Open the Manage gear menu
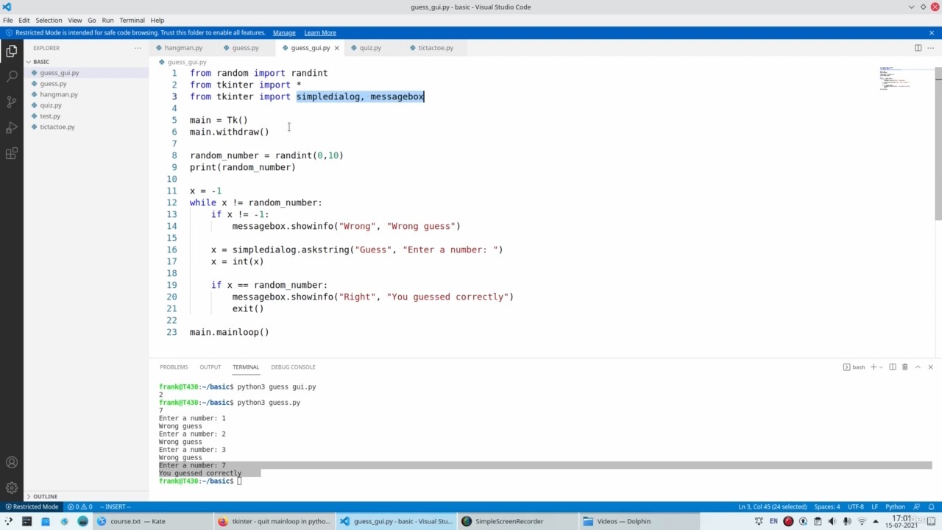942x530 pixels. (x=12, y=487)
